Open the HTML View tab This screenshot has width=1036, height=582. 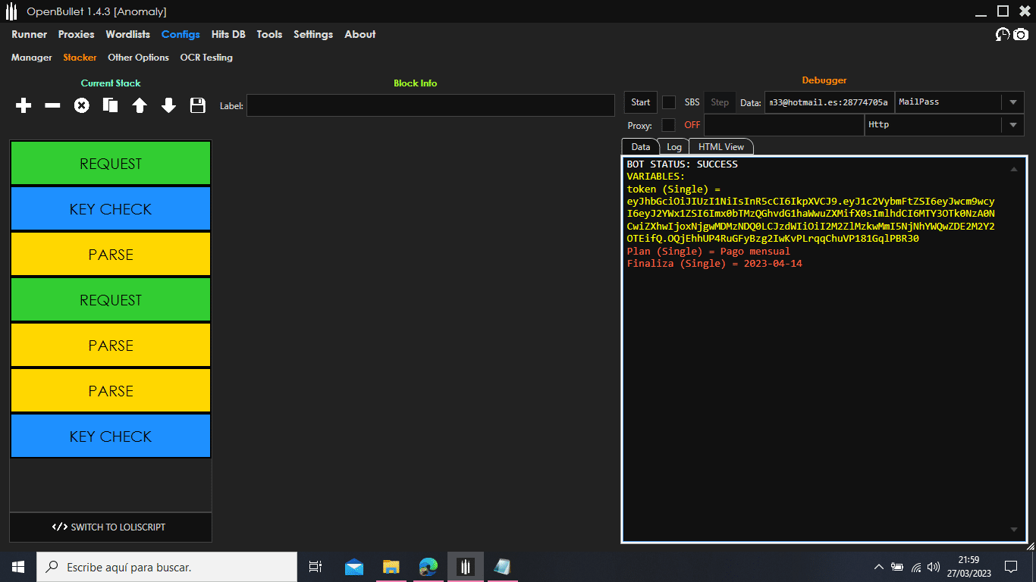[720, 147]
